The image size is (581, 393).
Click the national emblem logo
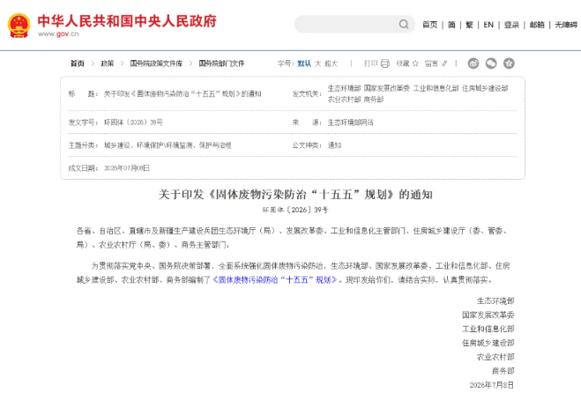point(19,26)
